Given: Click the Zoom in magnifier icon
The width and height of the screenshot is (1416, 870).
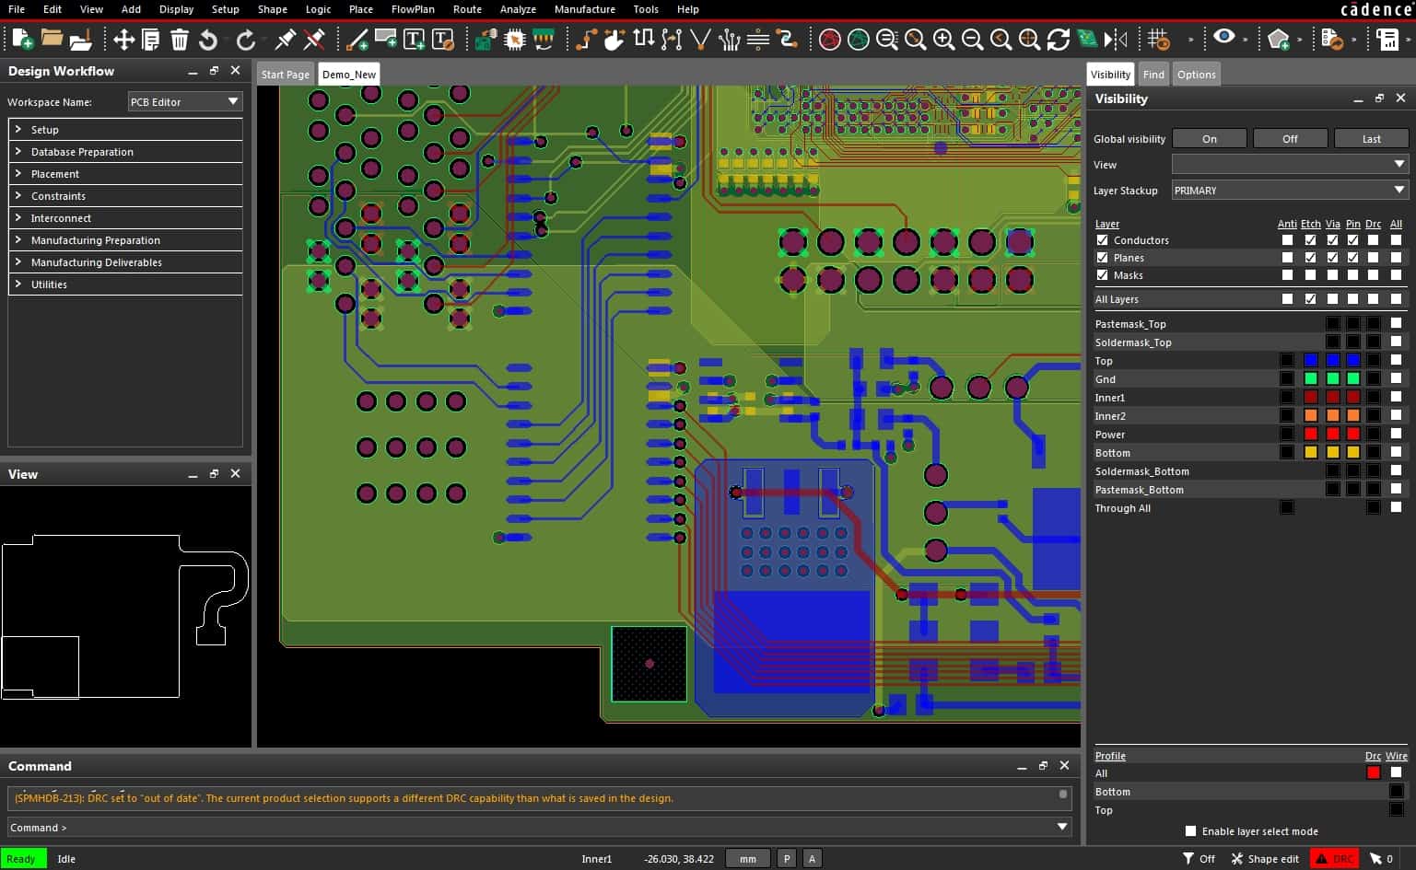Looking at the screenshot, I should click(x=943, y=39).
